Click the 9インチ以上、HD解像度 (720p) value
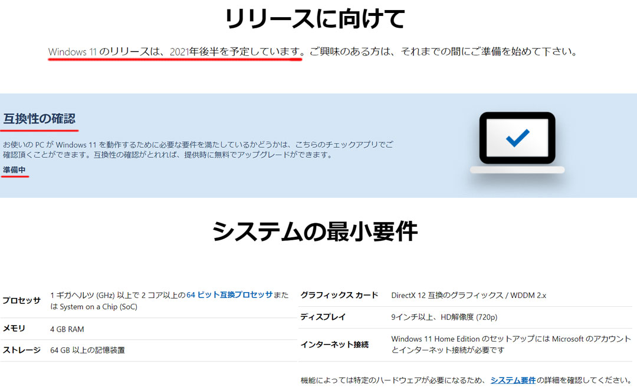The height and width of the screenshot is (391, 637). tap(444, 317)
